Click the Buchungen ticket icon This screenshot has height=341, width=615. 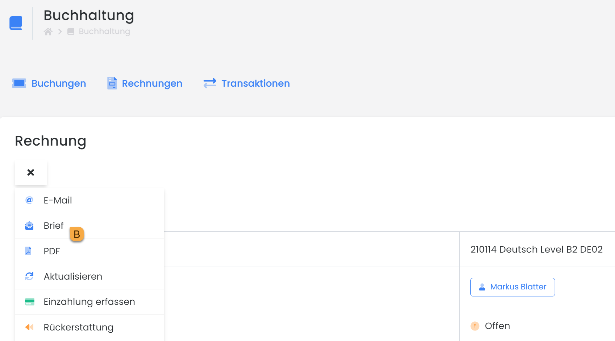coord(19,83)
